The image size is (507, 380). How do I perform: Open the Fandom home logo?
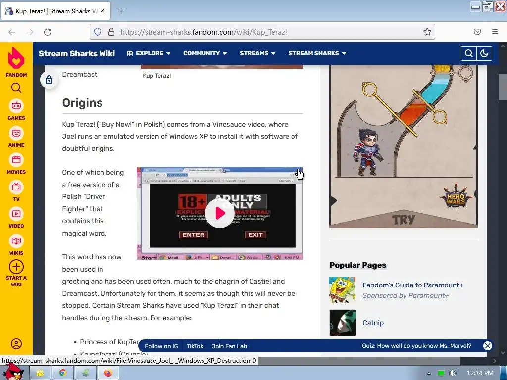tap(16, 62)
